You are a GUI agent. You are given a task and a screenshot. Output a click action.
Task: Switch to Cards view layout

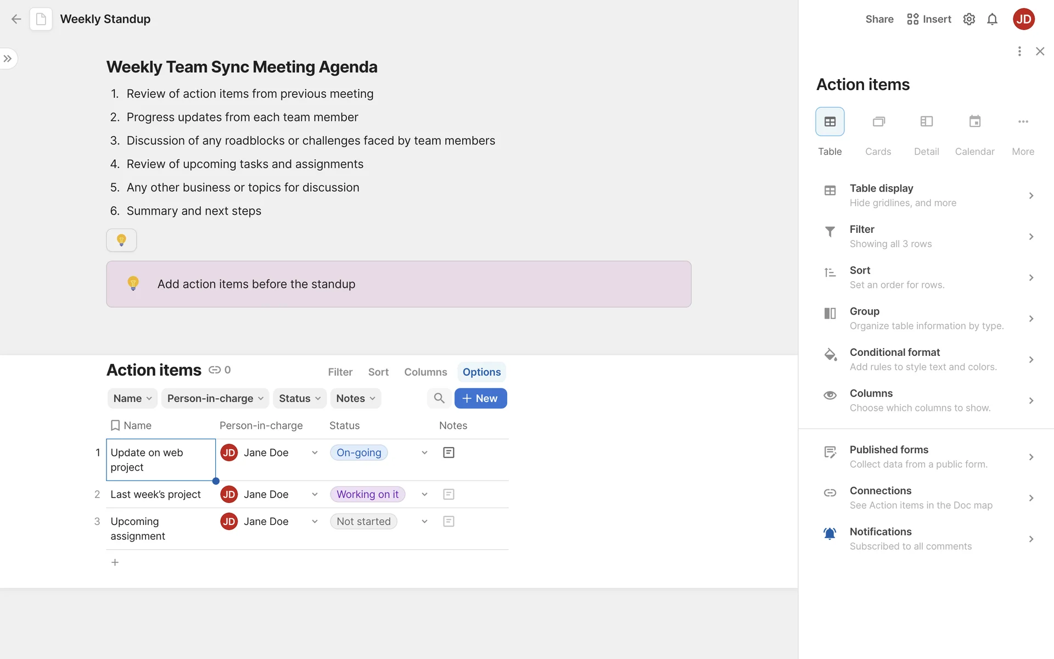click(x=878, y=122)
